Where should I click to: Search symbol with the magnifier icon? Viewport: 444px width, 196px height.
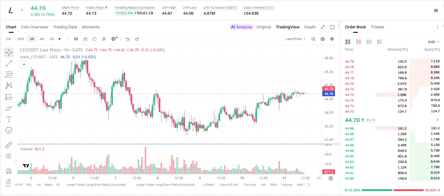pyautogui.click(x=313, y=39)
